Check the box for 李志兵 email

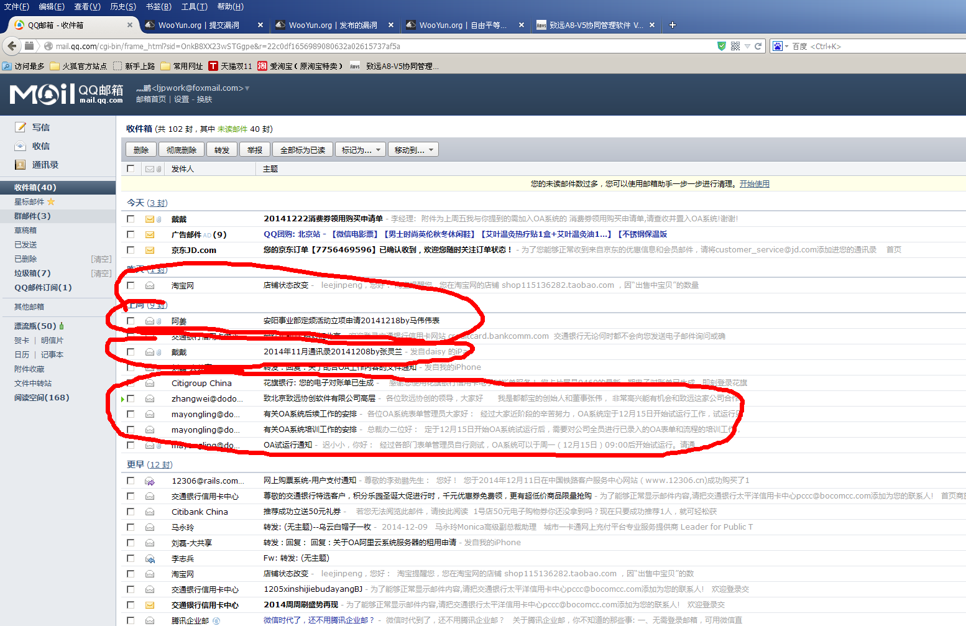pyautogui.click(x=131, y=558)
